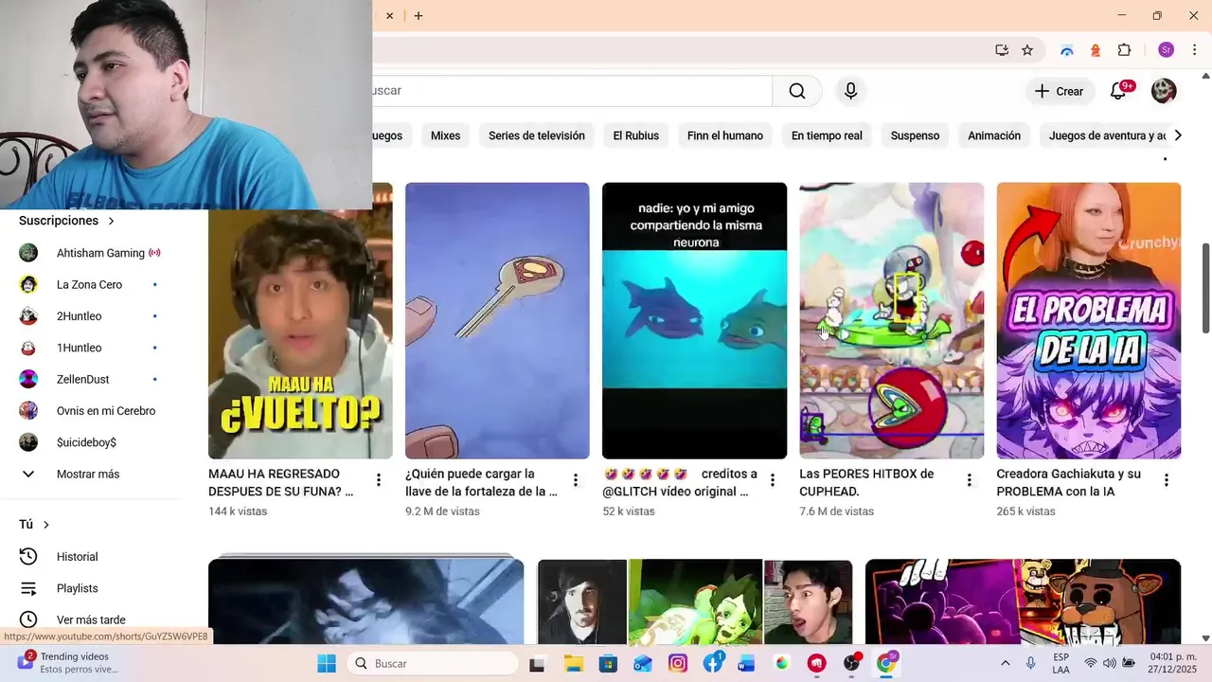Select the 'En tiempo real' chip
Screen dimensions: 1212x682
coord(827,135)
